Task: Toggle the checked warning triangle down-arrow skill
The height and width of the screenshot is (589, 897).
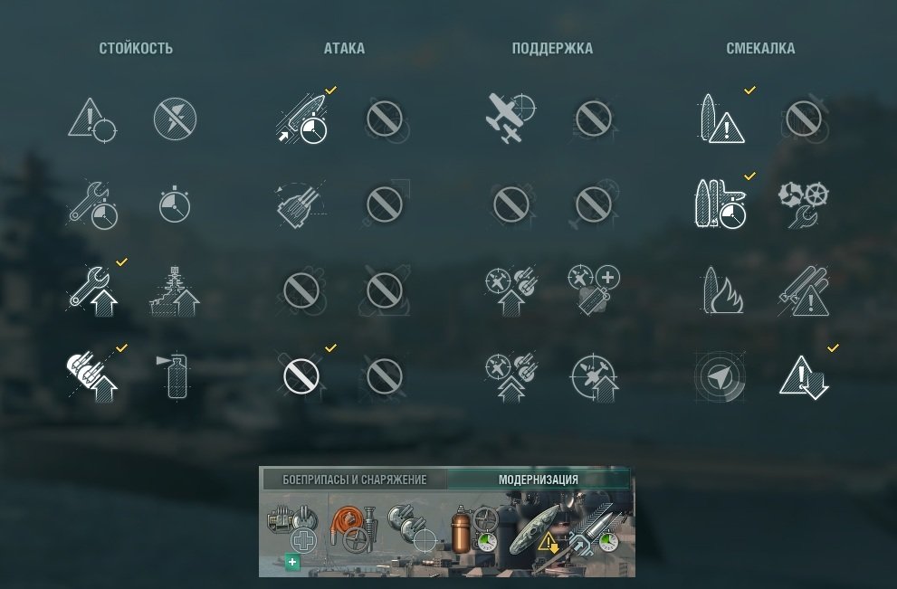Action: tap(803, 376)
